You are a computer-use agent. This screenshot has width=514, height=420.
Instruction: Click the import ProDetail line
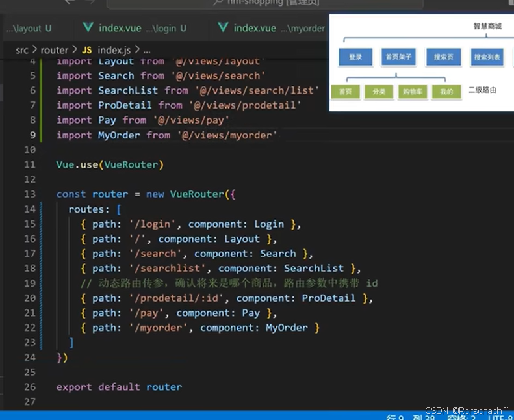tap(179, 105)
